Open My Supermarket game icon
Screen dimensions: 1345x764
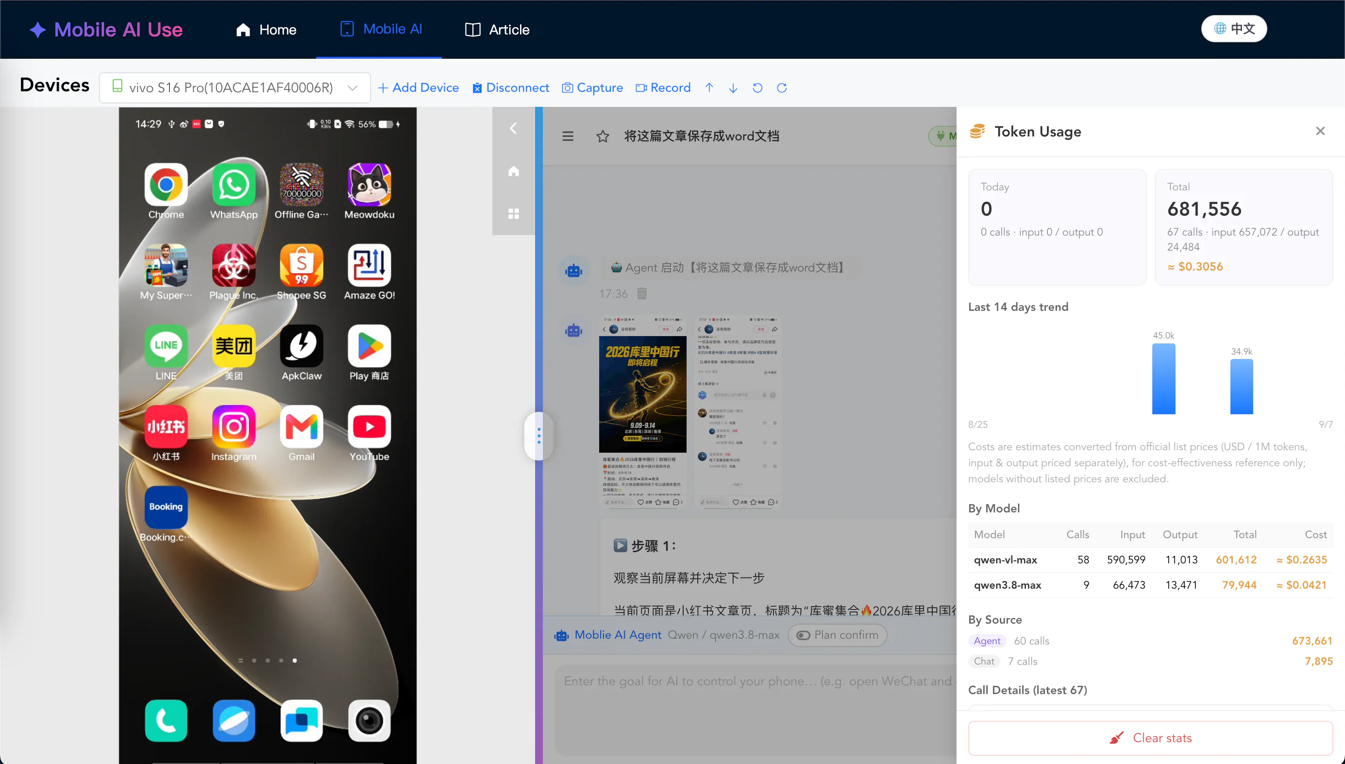pos(166,266)
